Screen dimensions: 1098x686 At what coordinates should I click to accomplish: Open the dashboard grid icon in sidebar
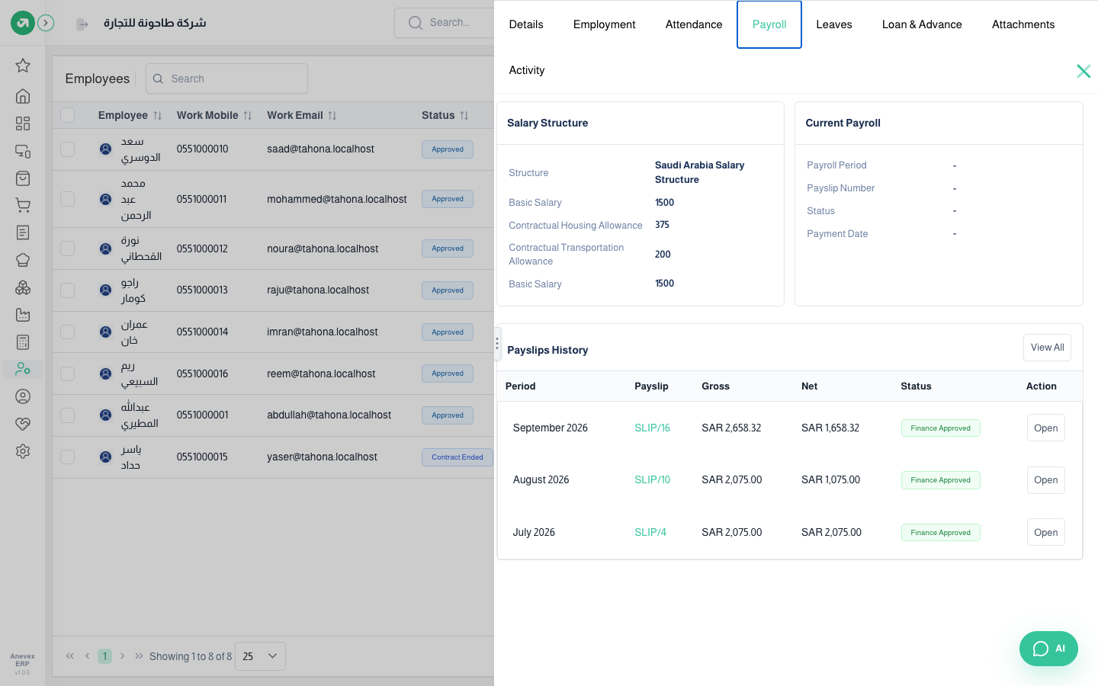click(x=23, y=123)
